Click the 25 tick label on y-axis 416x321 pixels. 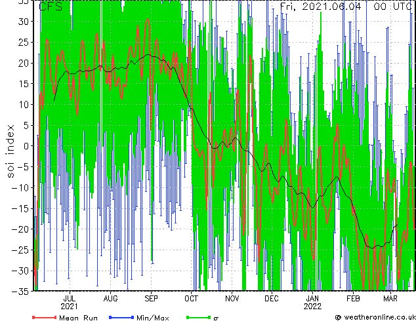pos(24,43)
